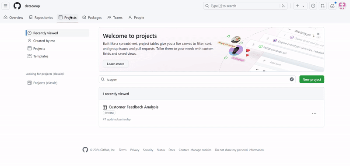350x166 pixels.
Task: Click the '1 recently viewed' header text
Action: pyautogui.click(x=116, y=94)
